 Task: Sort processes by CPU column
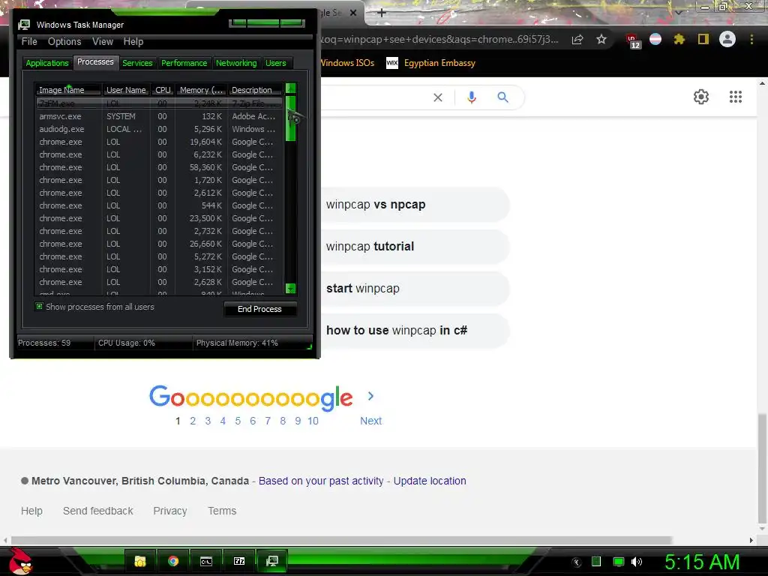(163, 90)
